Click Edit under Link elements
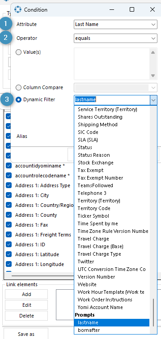The height and width of the screenshot is (339, 161). click(x=26, y=305)
